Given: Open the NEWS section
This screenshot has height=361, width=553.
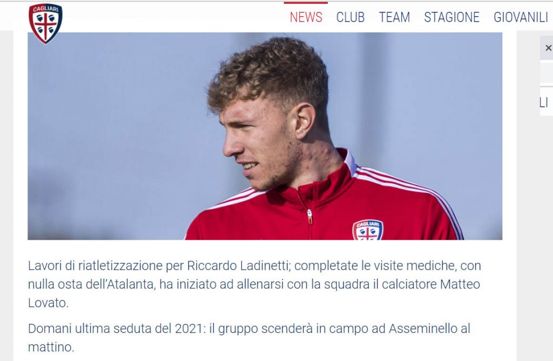Looking at the screenshot, I should 306,17.
